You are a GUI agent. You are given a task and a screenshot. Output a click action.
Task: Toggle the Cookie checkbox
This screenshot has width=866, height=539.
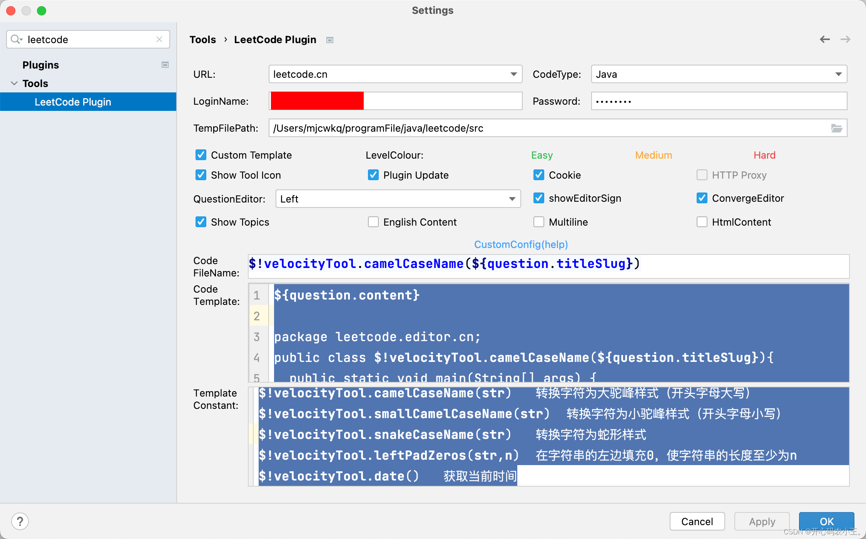(x=539, y=175)
